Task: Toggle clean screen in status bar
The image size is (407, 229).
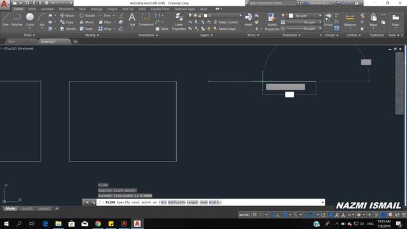Action: (397, 215)
